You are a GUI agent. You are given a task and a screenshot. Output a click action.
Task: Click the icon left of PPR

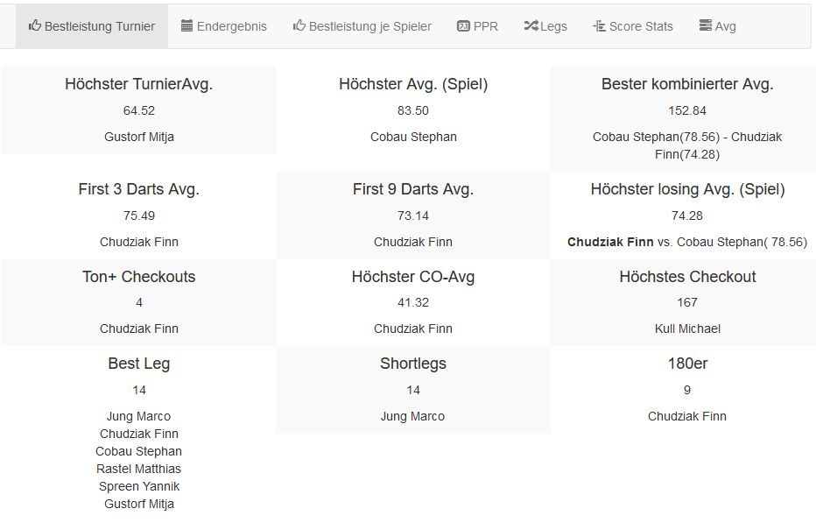[x=463, y=26]
